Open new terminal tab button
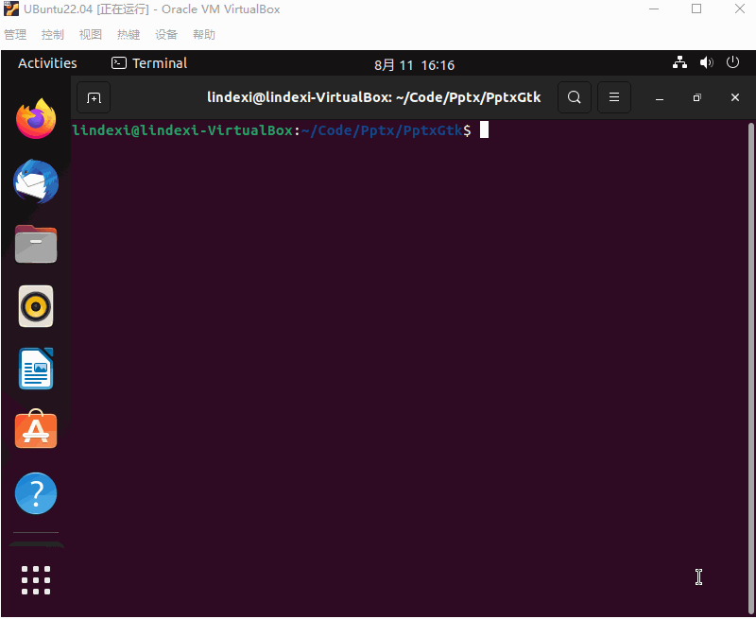This screenshot has width=756, height=619. click(94, 98)
